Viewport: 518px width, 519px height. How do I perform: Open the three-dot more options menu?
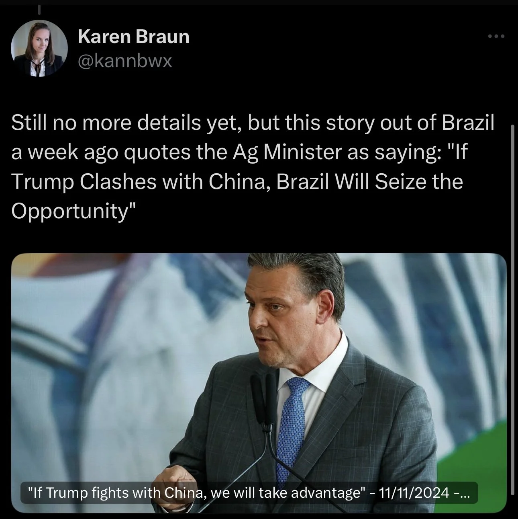click(x=496, y=37)
